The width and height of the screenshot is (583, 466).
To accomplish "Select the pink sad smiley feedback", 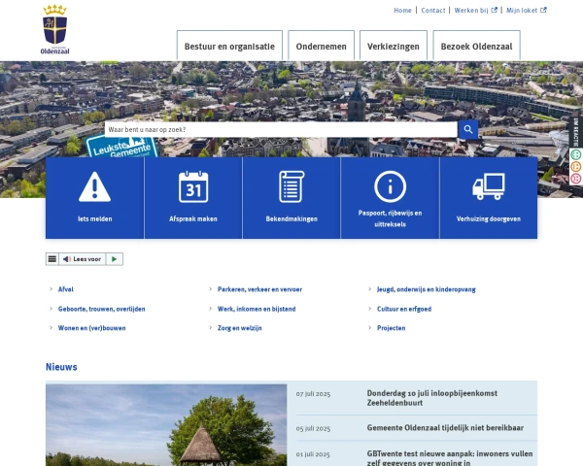I will pyautogui.click(x=576, y=179).
